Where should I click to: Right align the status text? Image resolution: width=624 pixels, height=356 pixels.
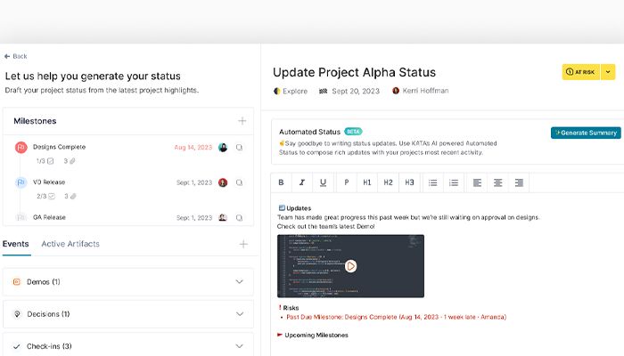point(519,182)
